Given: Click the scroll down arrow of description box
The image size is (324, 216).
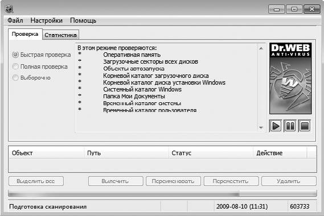Looking at the screenshot, I should 261,127.
